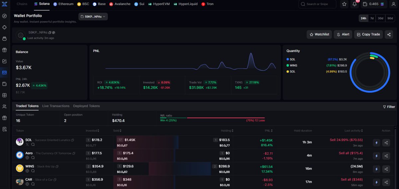Open the X social icon under SOL token
Image resolution: width=399 pixels, height=189 pixels.
pos(27,144)
